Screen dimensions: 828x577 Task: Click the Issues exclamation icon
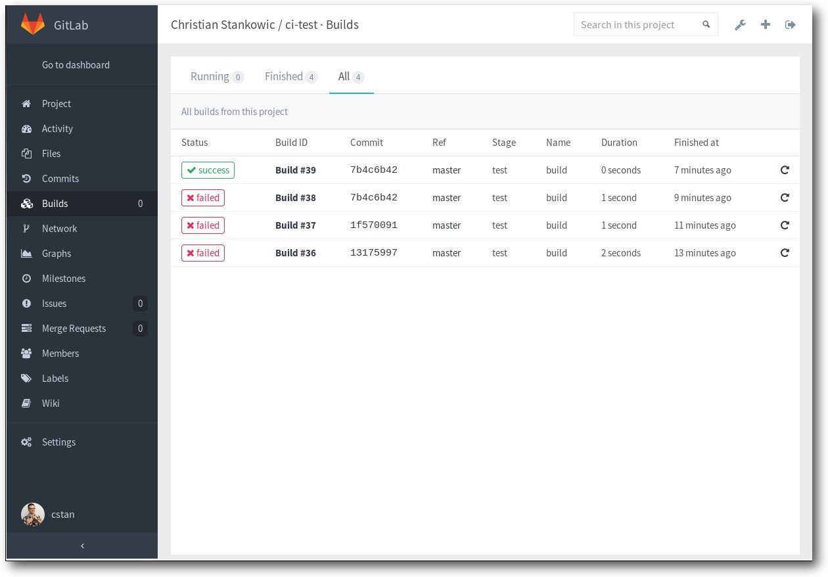(x=26, y=304)
